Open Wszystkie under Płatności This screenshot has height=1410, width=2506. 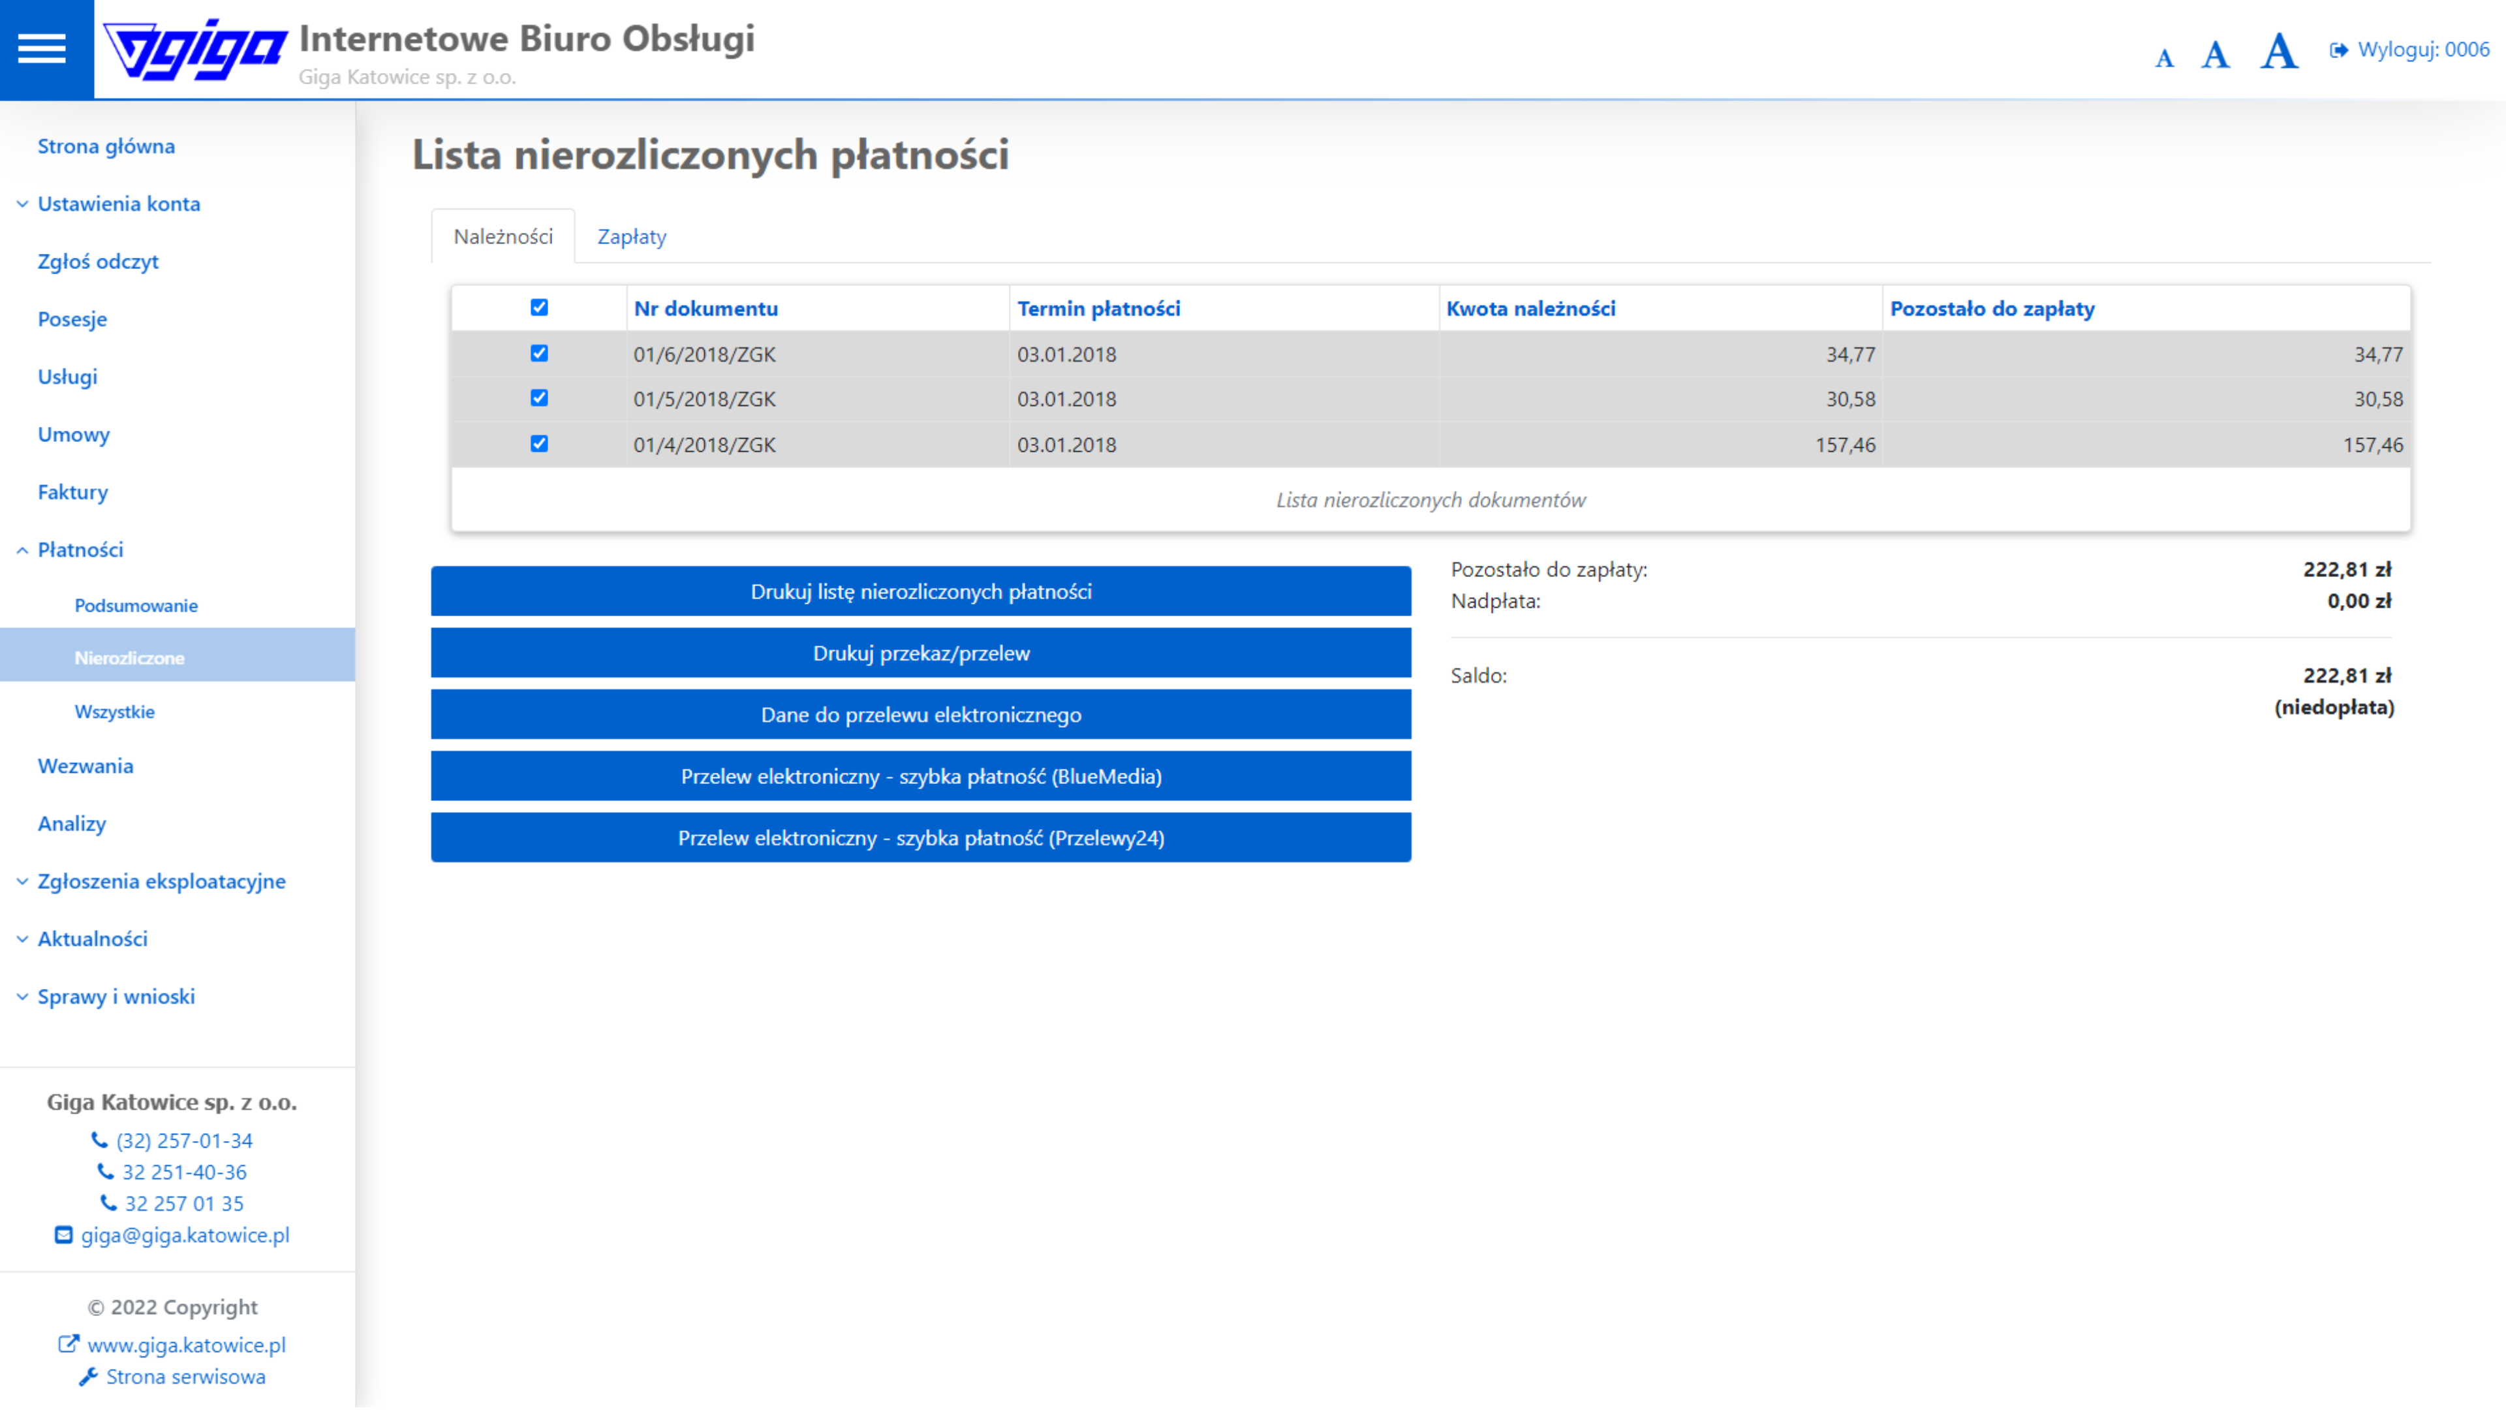click(x=115, y=712)
